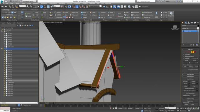Click the object color swatch beside name
This screenshot has width=200, height=112.
(x=198, y=26)
